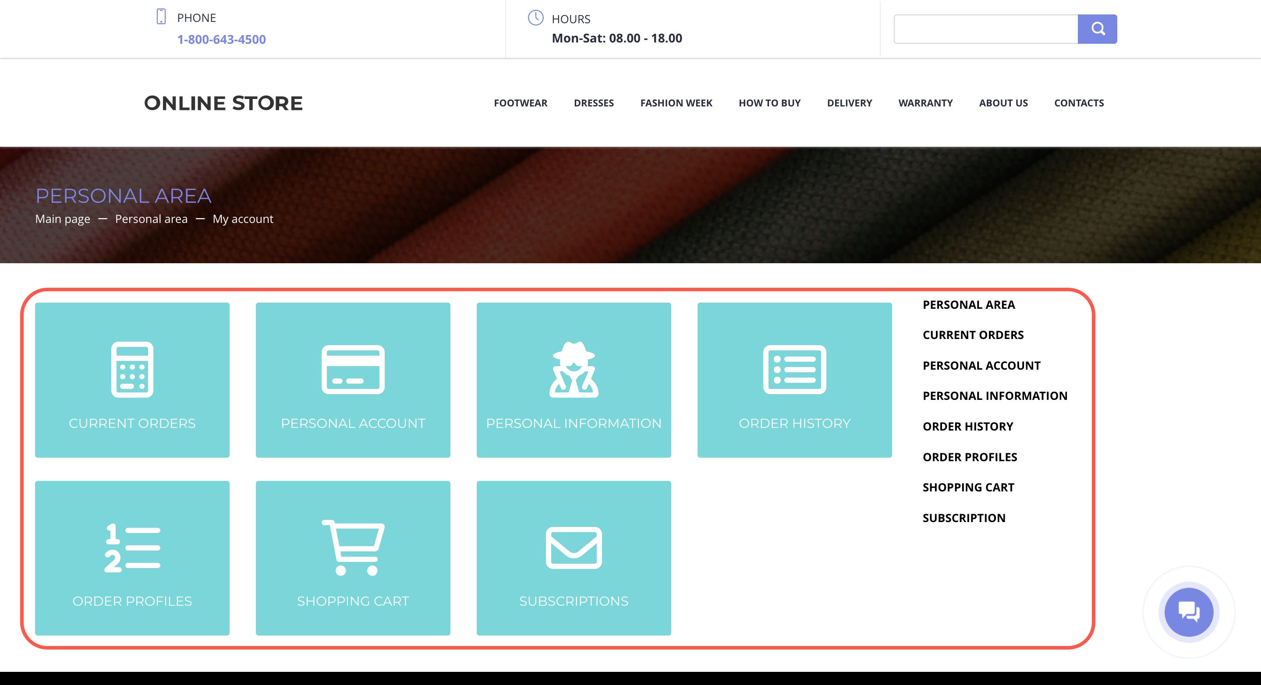Click the spy icon for Personal Information
This screenshot has height=685, width=1261.
pos(574,369)
